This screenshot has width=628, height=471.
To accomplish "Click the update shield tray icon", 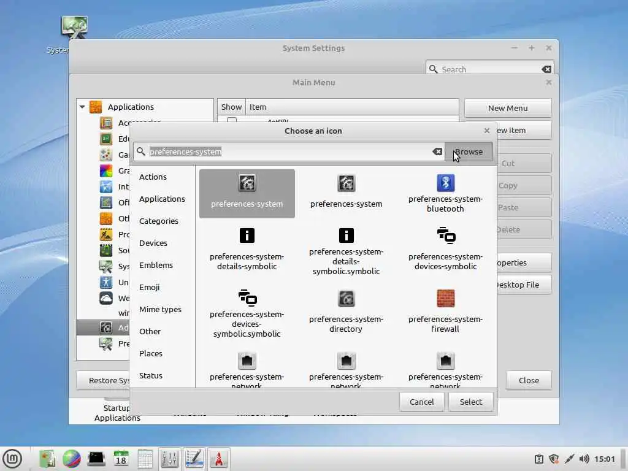I will click(554, 459).
